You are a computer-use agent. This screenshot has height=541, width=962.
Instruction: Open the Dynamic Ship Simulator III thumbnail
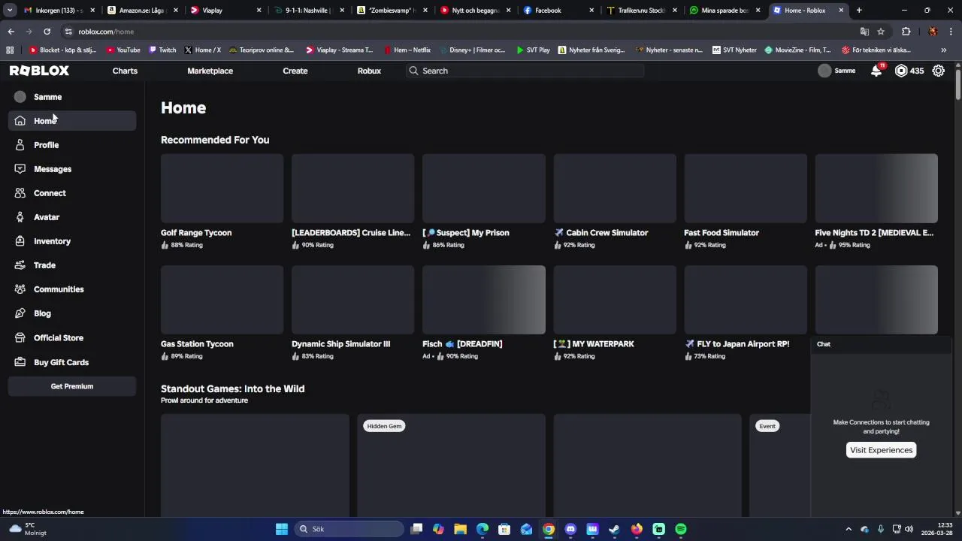pos(352,299)
